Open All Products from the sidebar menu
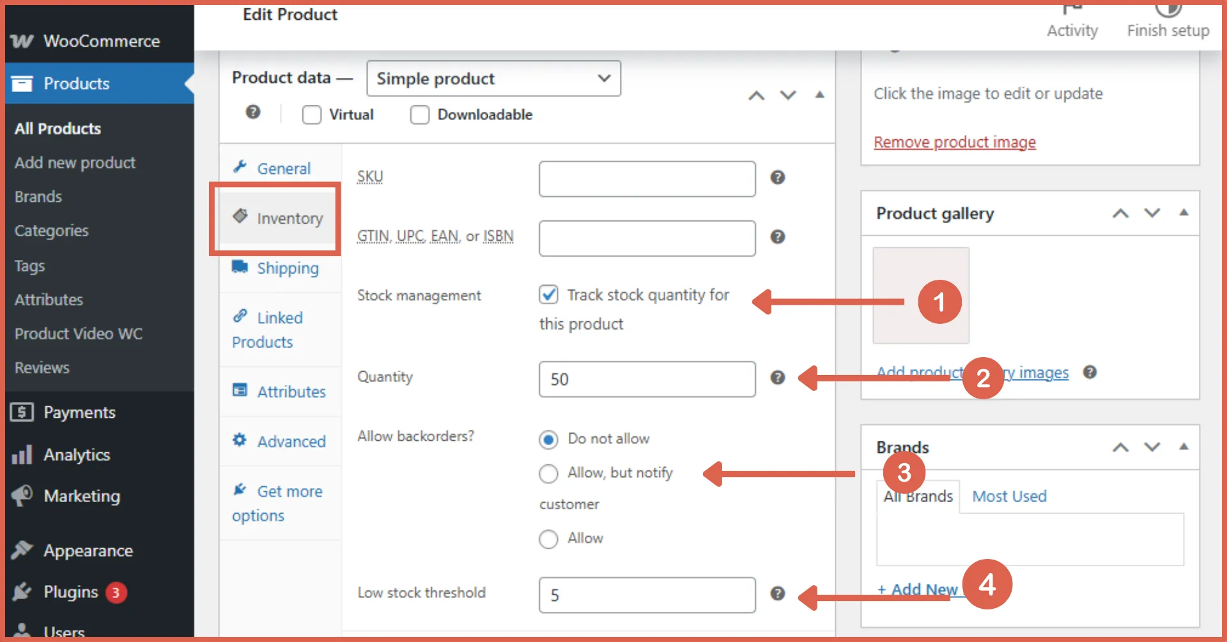The image size is (1227, 642). pos(58,128)
